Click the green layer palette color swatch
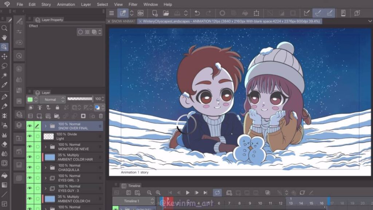Image resolution: width=373 pixels, height=210 pixels. pyautogui.click(x=30, y=99)
